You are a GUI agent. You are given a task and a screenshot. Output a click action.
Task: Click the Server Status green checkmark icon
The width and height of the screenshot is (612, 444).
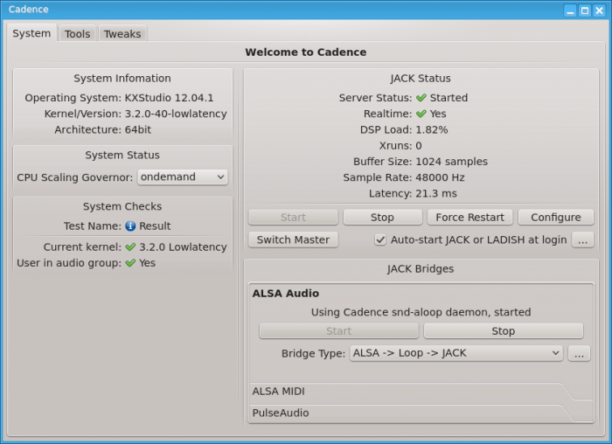[x=421, y=98]
